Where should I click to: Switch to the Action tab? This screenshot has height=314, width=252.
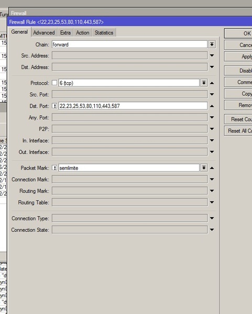83,32
